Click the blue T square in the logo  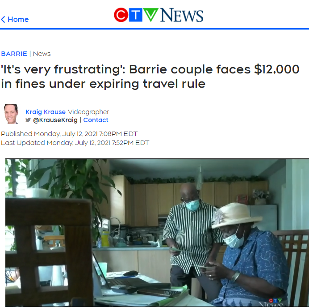tap(136, 15)
